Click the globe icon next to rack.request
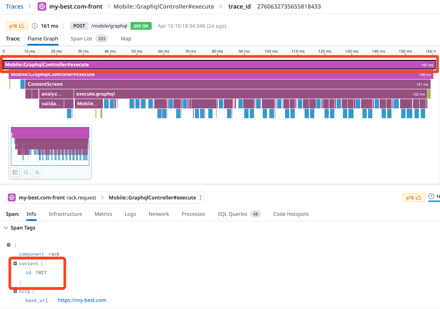This screenshot has width=440, height=309. [x=12, y=198]
